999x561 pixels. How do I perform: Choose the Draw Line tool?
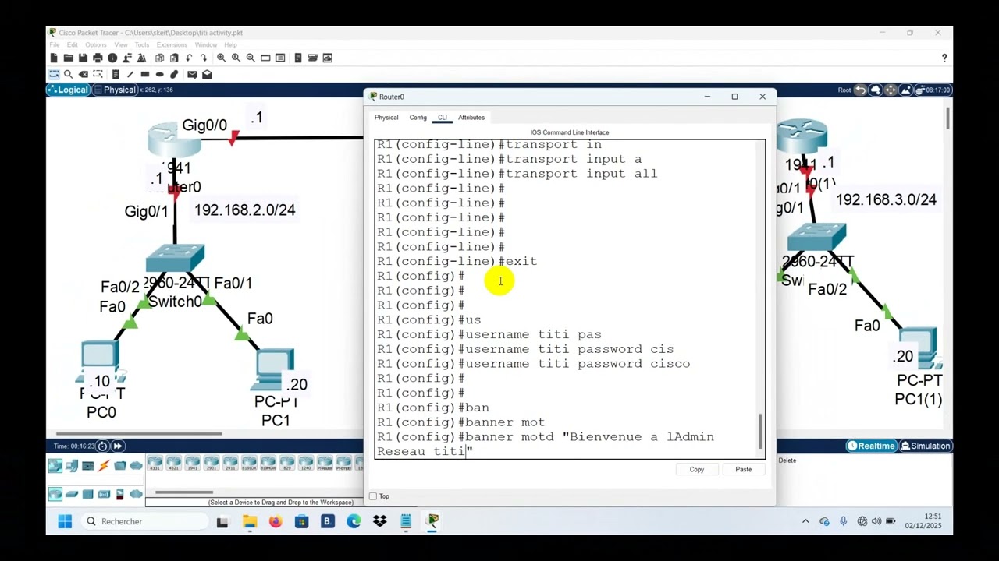130,75
